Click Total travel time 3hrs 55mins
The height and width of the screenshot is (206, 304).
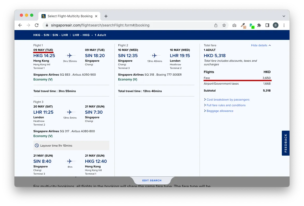(54, 91)
